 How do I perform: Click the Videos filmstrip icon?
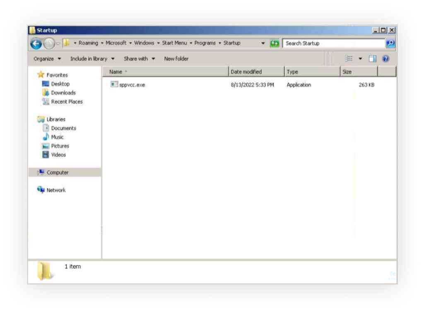[x=46, y=154]
